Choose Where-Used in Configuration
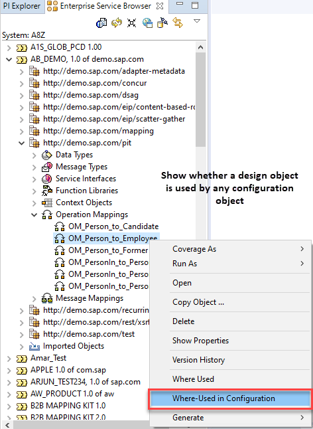Screen dimensions: 313x429 pyautogui.click(x=231, y=398)
